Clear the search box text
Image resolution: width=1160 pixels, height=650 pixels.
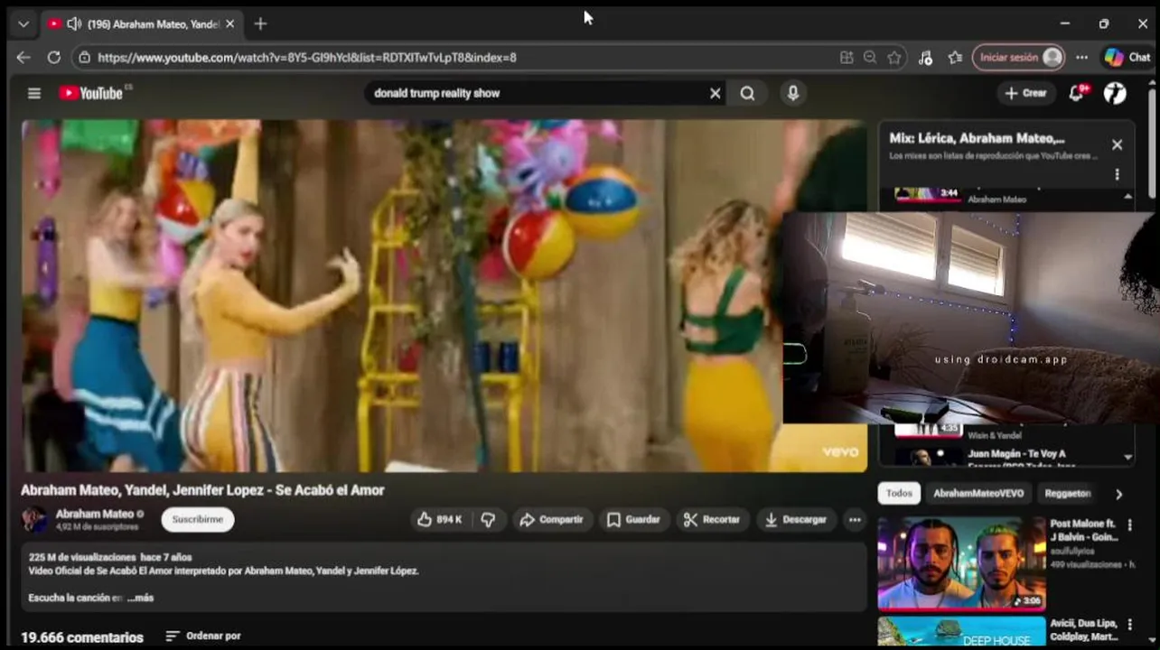tap(716, 93)
